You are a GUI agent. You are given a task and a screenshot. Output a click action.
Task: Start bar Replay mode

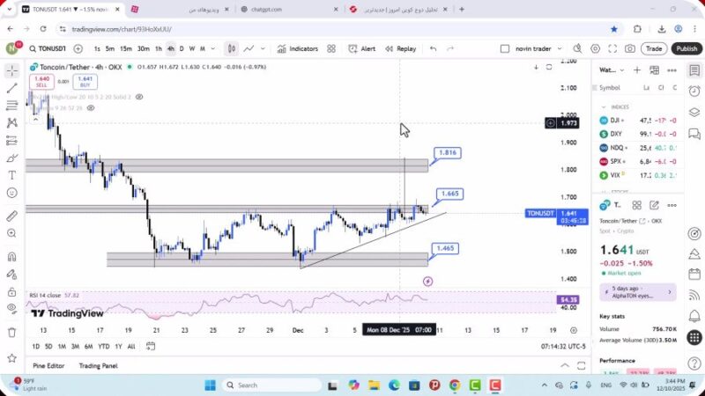point(400,49)
